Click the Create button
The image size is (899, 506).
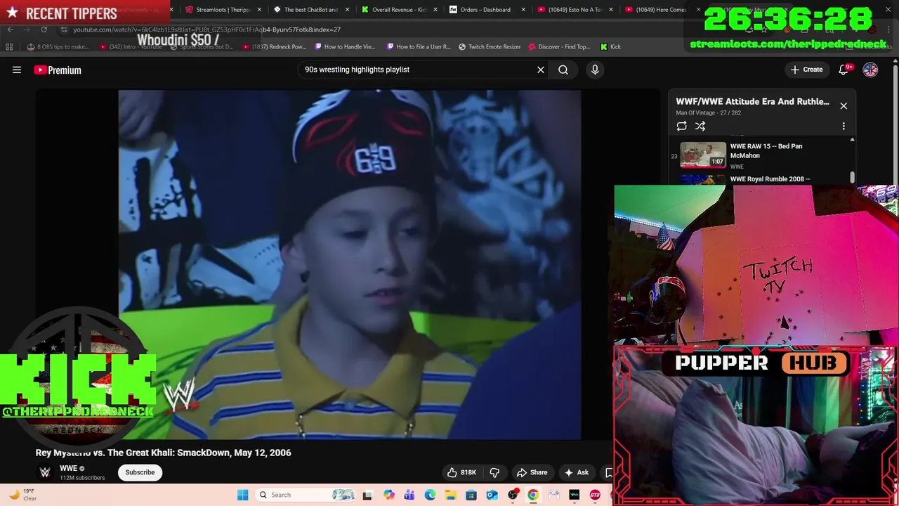(806, 70)
